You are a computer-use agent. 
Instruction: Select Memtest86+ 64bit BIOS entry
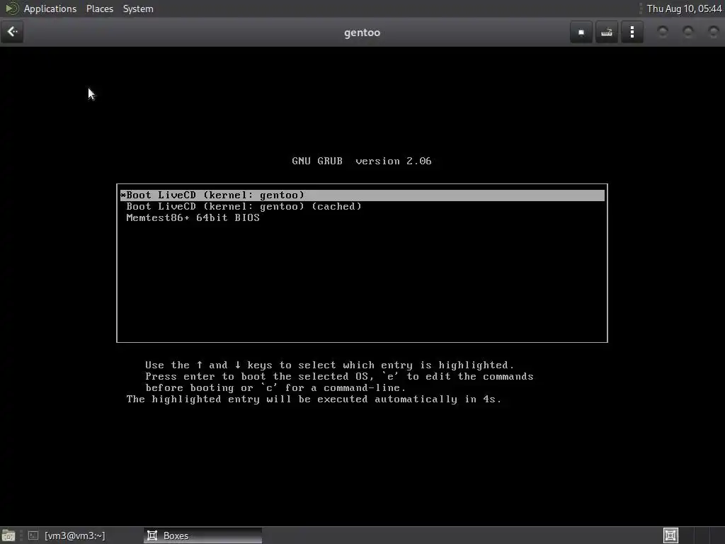click(x=193, y=217)
